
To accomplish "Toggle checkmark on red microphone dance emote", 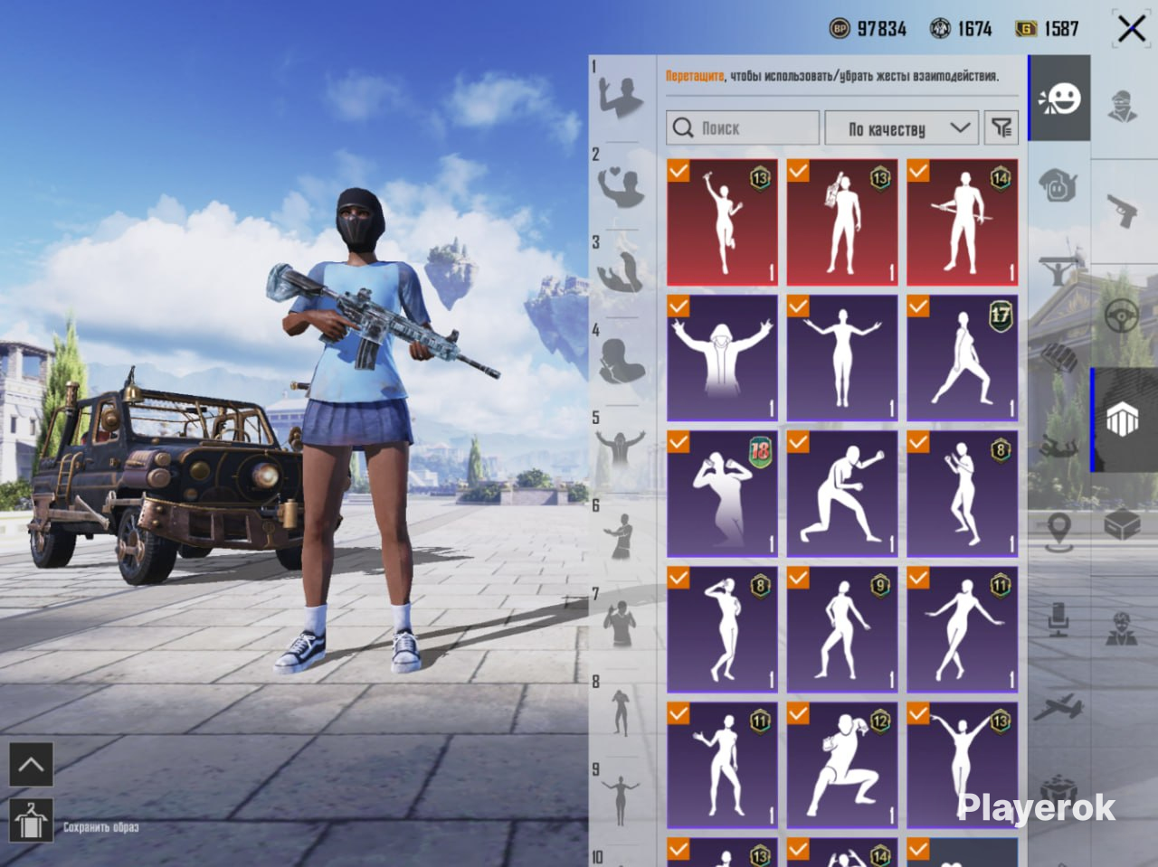I will tap(679, 170).
